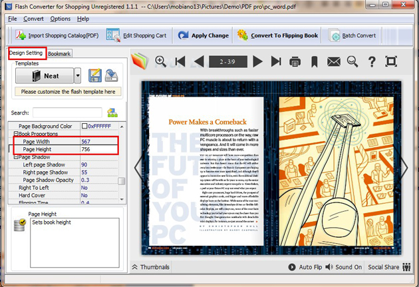Click the right illustrated page of the book

click(336, 171)
